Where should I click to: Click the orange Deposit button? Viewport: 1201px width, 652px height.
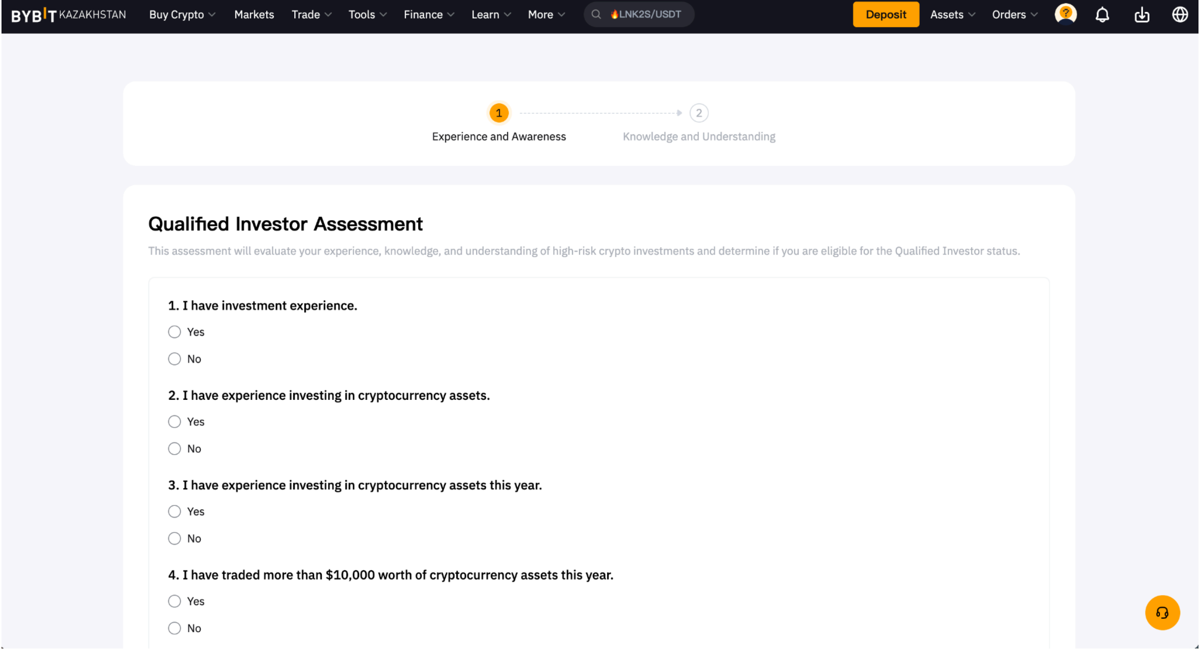click(885, 15)
